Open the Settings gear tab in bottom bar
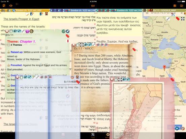186x139 pixels. pyautogui.click(x=107, y=135)
